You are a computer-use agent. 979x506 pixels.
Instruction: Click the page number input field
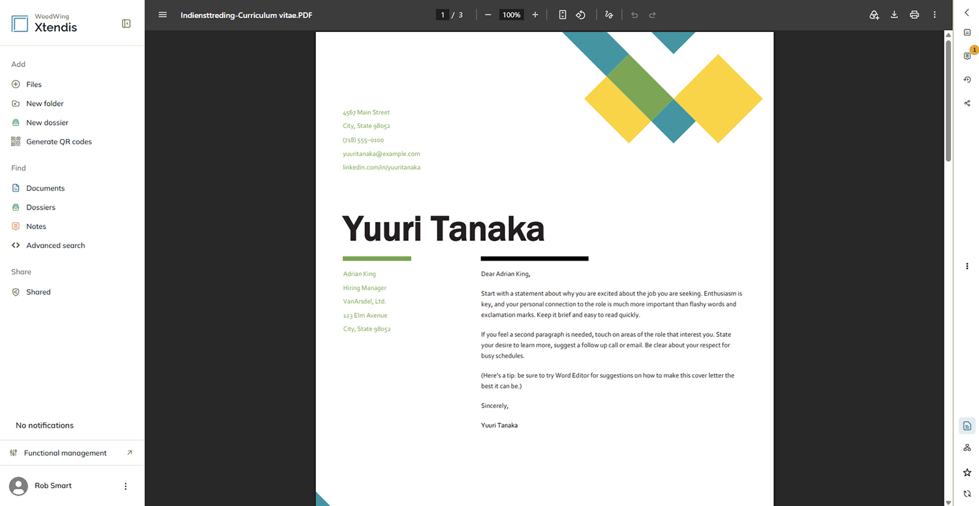point(443,14)
